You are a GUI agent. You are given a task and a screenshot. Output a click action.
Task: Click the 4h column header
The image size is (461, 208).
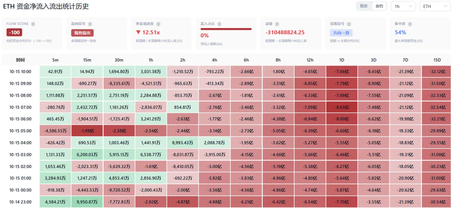pyautogui.click(x=214, y=60)
